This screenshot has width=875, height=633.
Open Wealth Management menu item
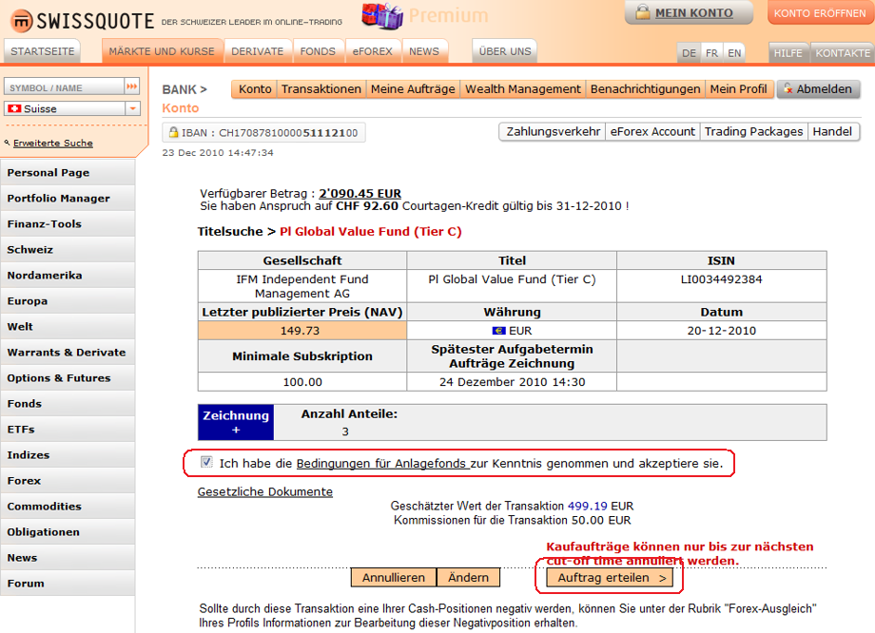[523, 89]
